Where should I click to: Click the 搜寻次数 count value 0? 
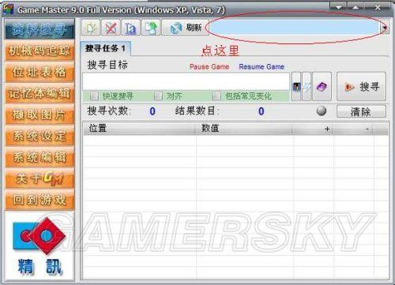click(x=152, y=111)
